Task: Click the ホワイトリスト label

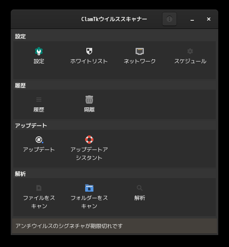Action: (x=89, y=61)
